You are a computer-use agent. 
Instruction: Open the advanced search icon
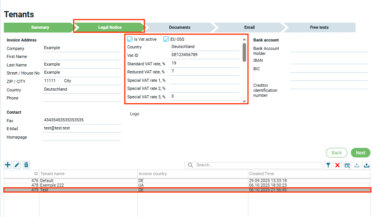point(347,165)
